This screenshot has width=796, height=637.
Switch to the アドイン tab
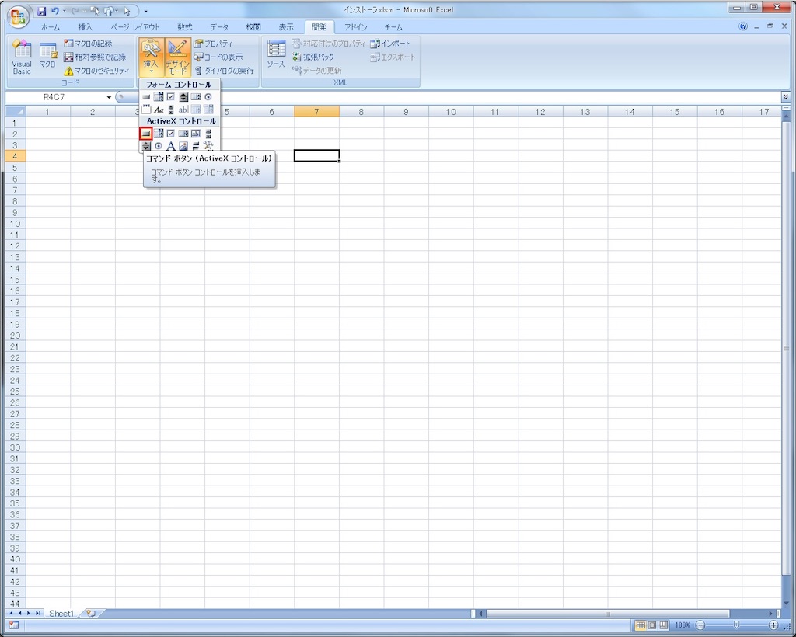tap(355, 27)
